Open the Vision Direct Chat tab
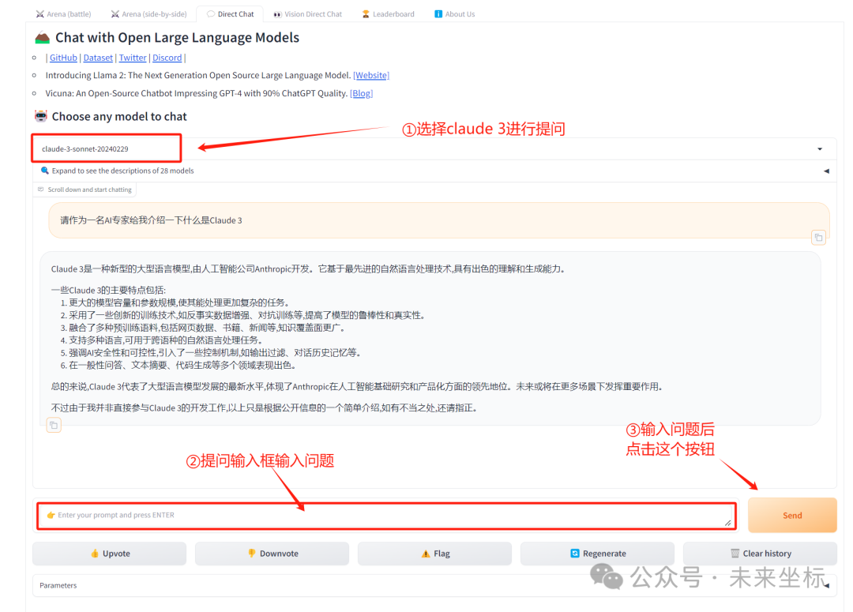The width and height of the screenshot is (853, 612). point(307,14)
